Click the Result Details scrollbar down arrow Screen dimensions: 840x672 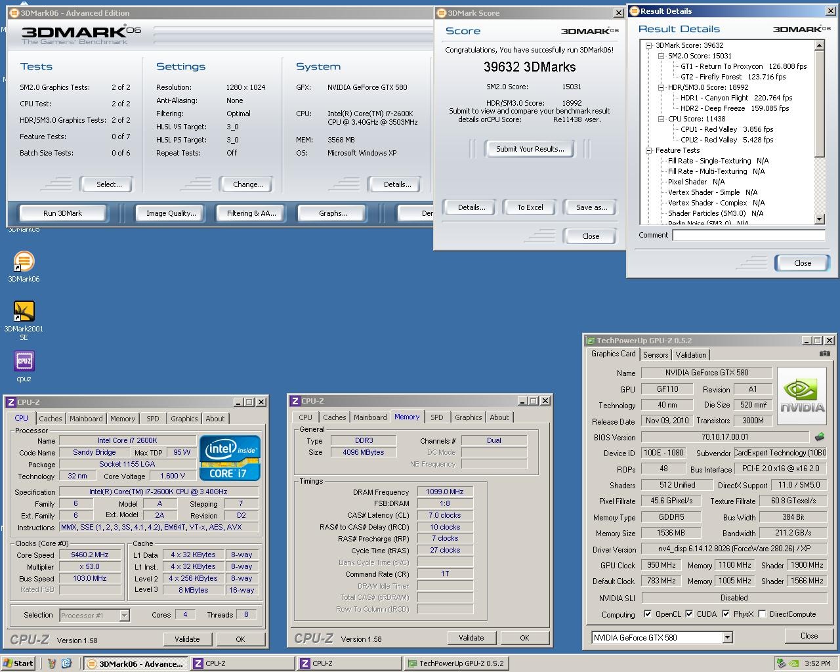819,219
